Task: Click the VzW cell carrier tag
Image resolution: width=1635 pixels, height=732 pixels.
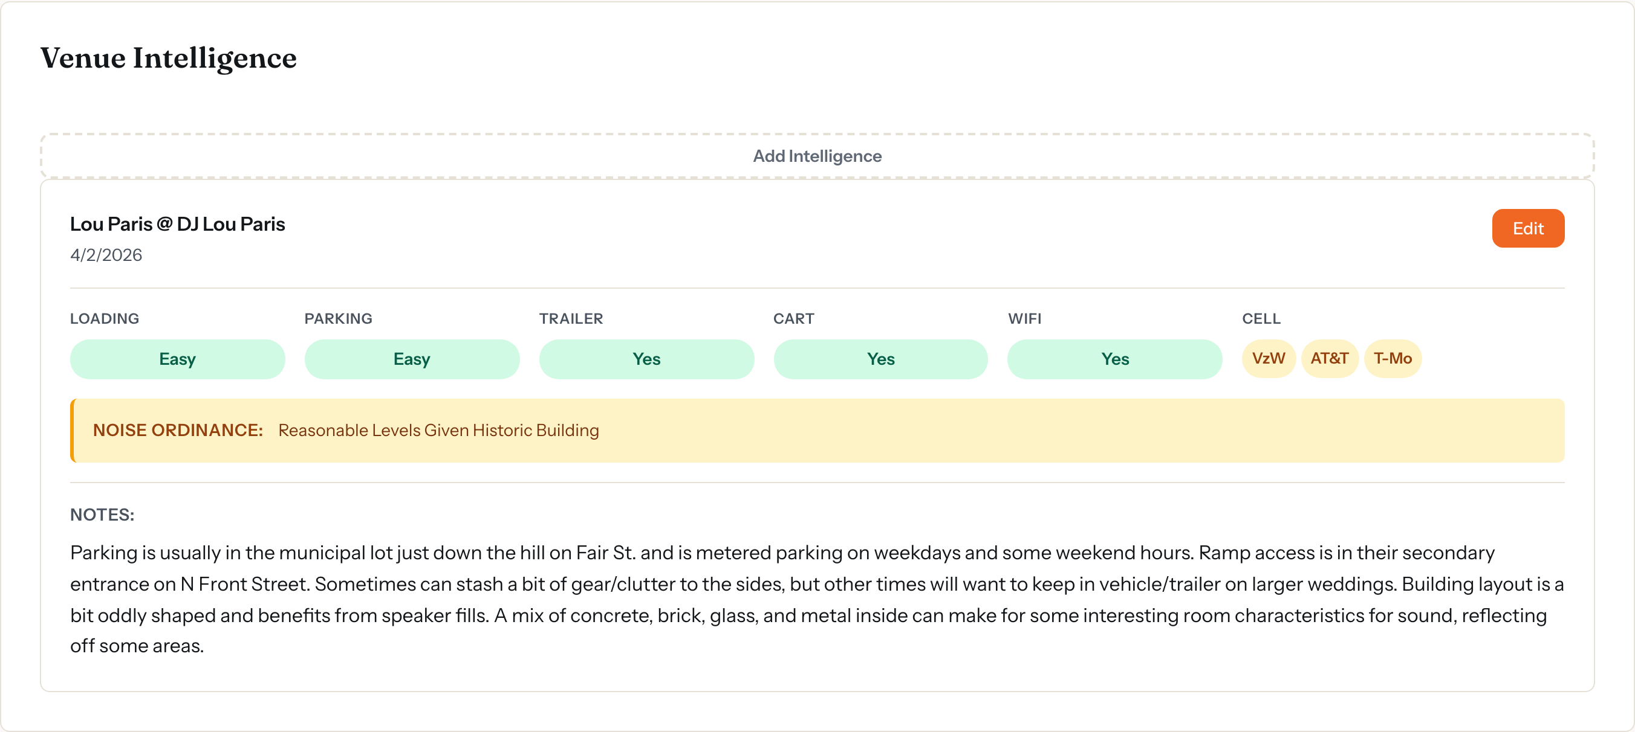Action: coord(1268,358)
